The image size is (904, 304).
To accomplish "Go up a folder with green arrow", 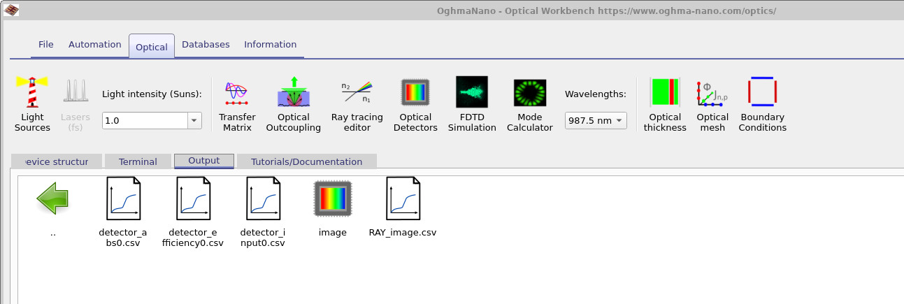I will coord(53,198).
